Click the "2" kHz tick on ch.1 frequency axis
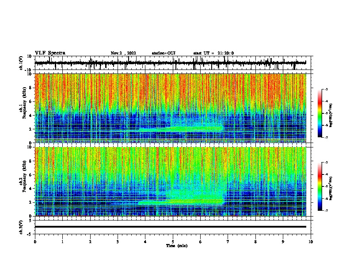This screenshot has height=271, width=350. click(30, 129)
